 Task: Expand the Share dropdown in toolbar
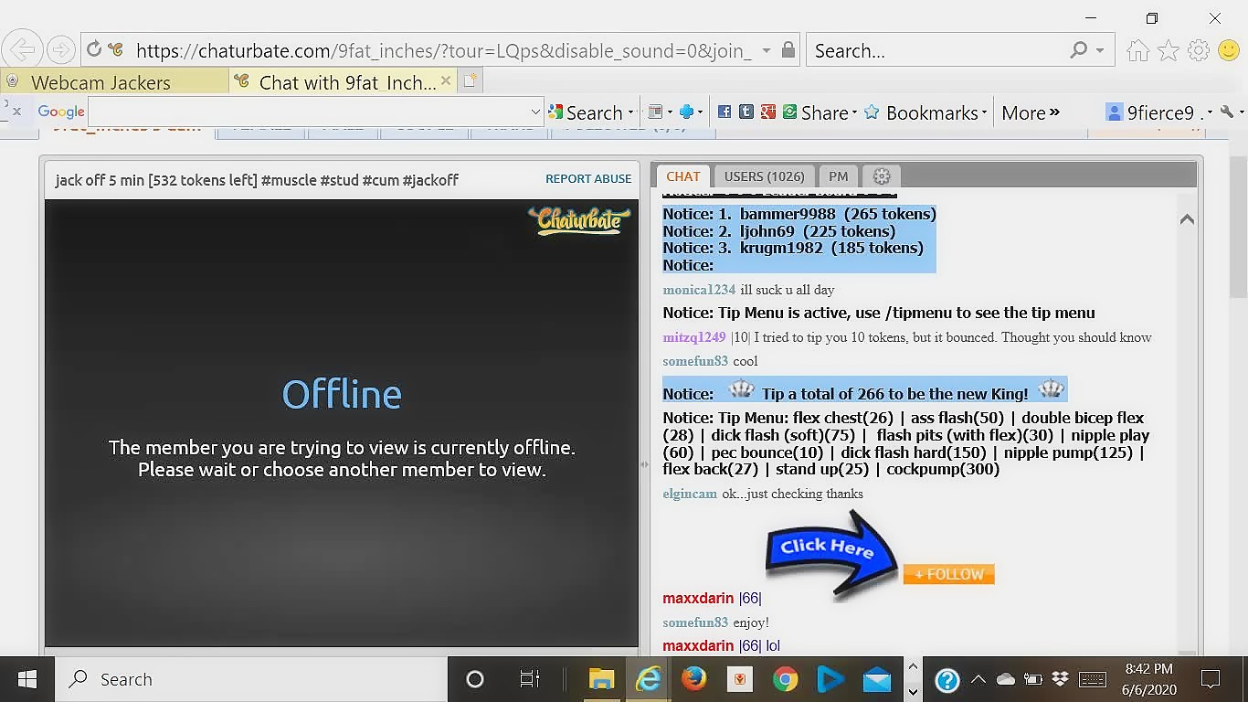(x=854, y=113)
